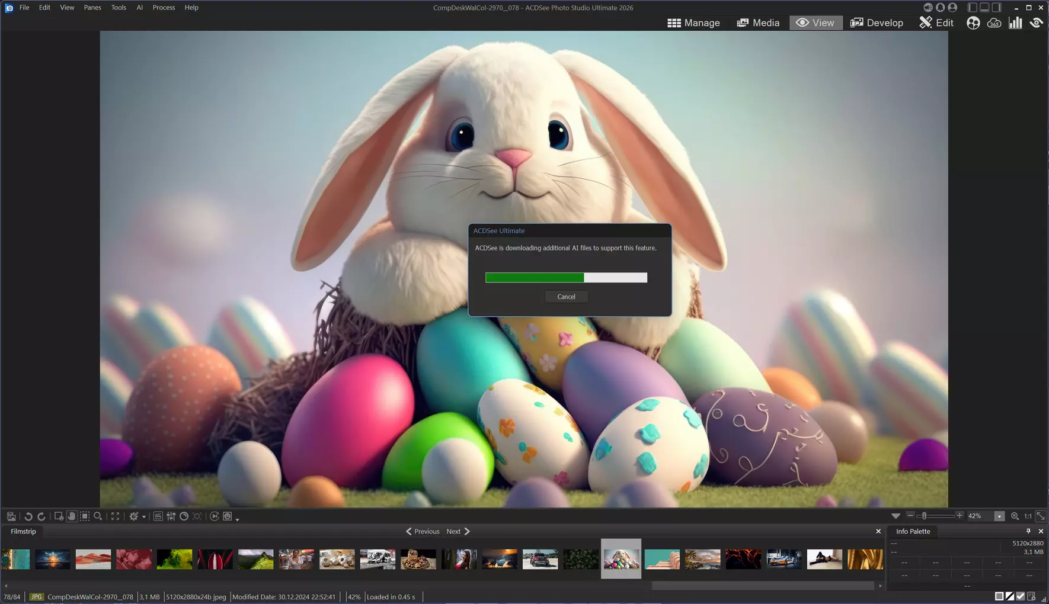Screen dimensions: 1049x604
Task: Activate the rectangular Select tool
Action: click(x=85, y=516)
